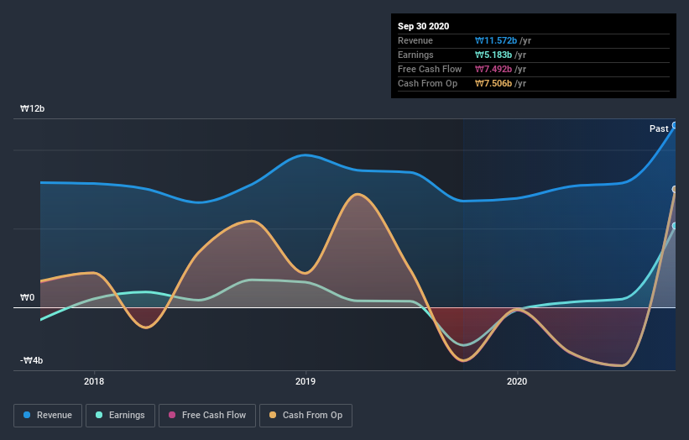Click the 2018 x-axis label
The image size is (689, 440).
click(94, 381)
